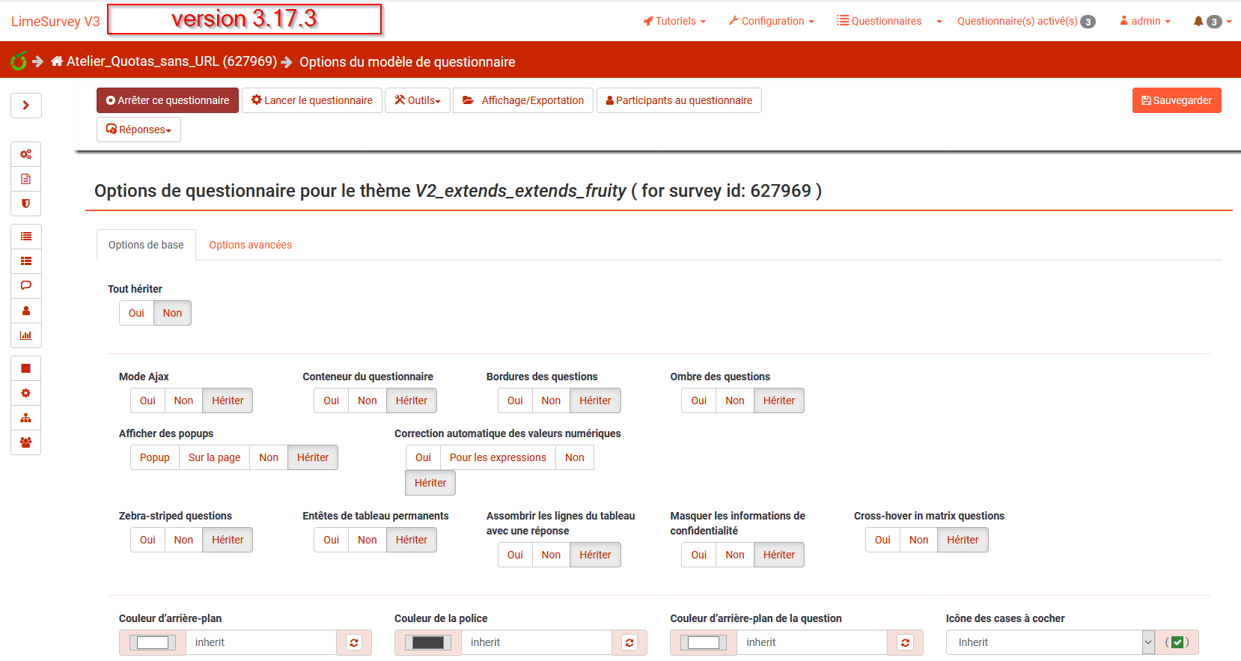Expand the collapsed sidebar with the chevron button
The image size is (1241, 661).
26,106
